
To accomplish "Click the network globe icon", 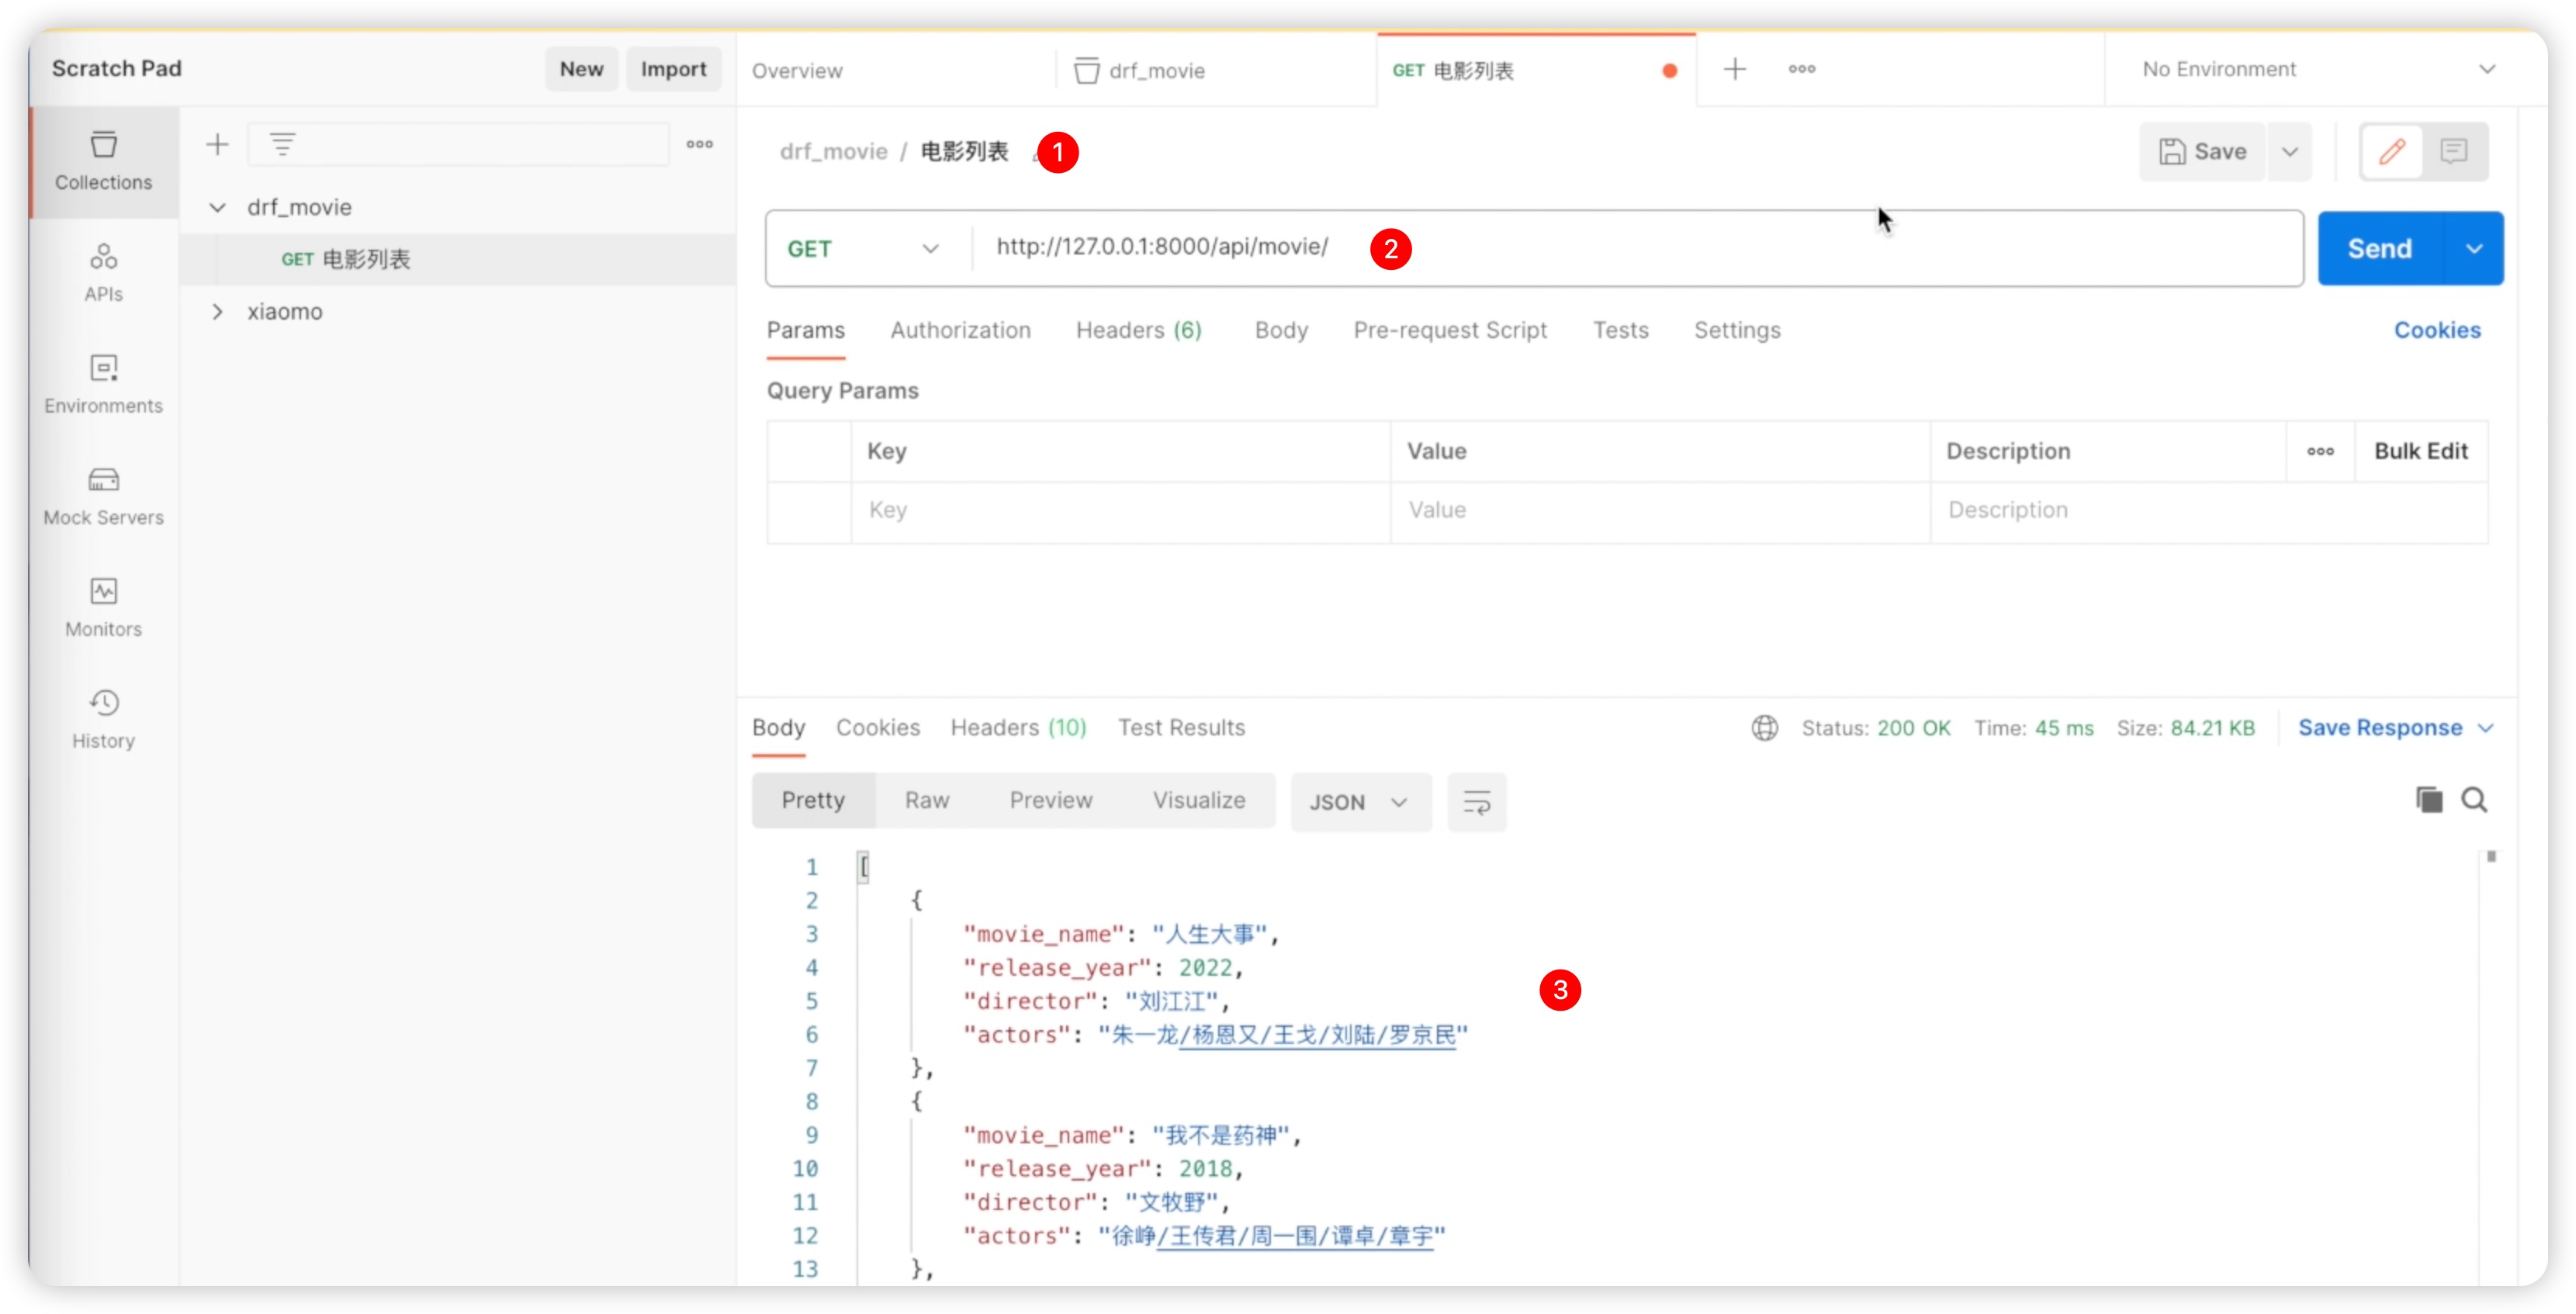I will tap(1765, 728).
